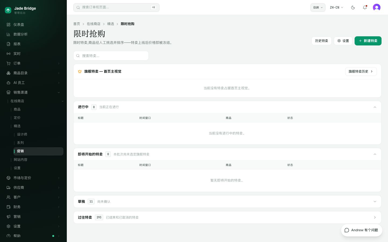Toggle dark mode with the moon icon
Viewport: 388px width, 242px height.
click(353, 8)
